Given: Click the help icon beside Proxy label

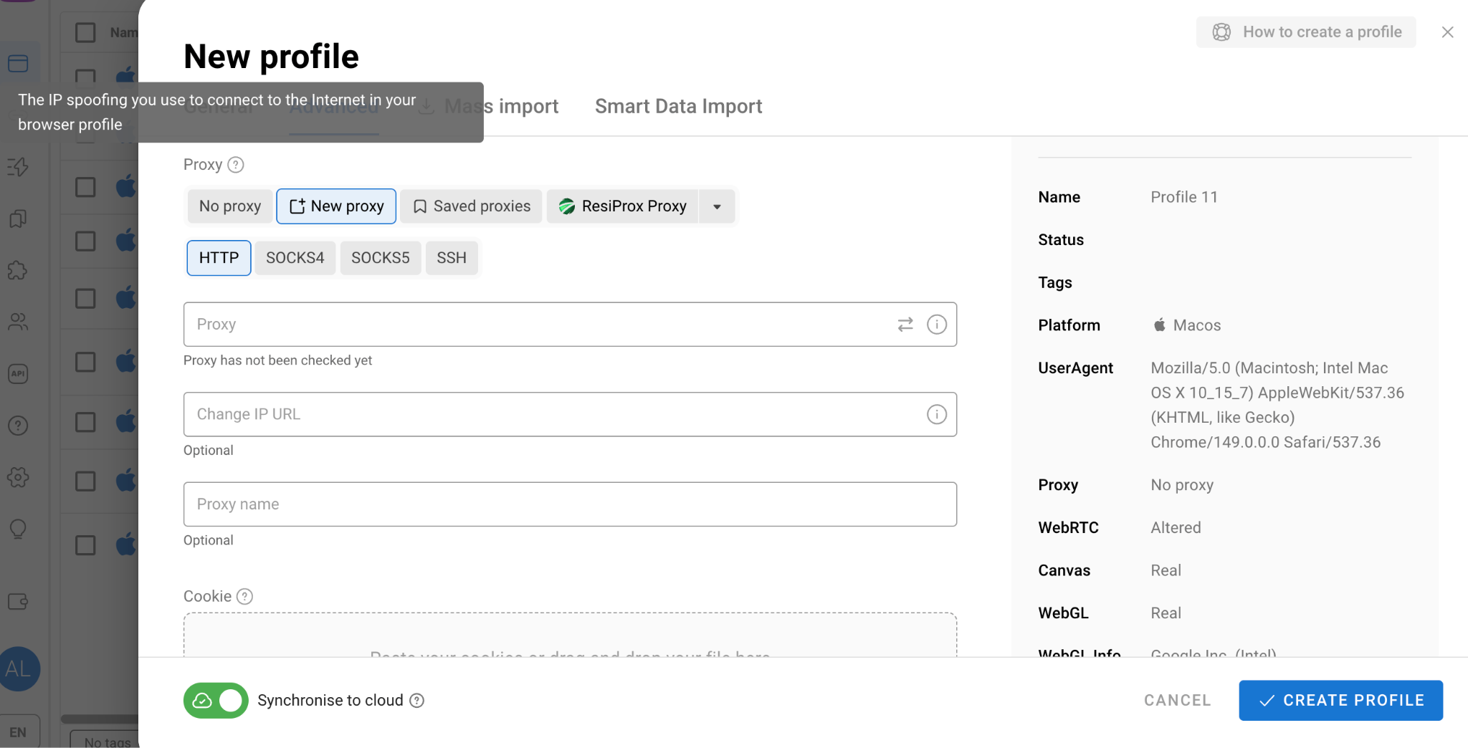Looking at the screenshot, I should point(236,165).
